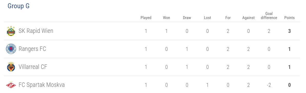The width and height of the screenshot is (306, 93).
Task: Click the Draw column header
Action: [187, 18]
